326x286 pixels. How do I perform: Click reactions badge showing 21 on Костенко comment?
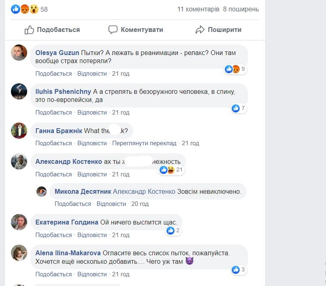[x=172, y=169]
